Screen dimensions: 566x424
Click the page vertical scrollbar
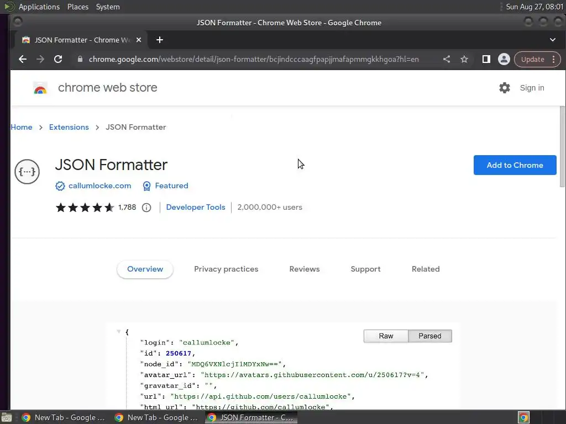(x=562, y=147)
